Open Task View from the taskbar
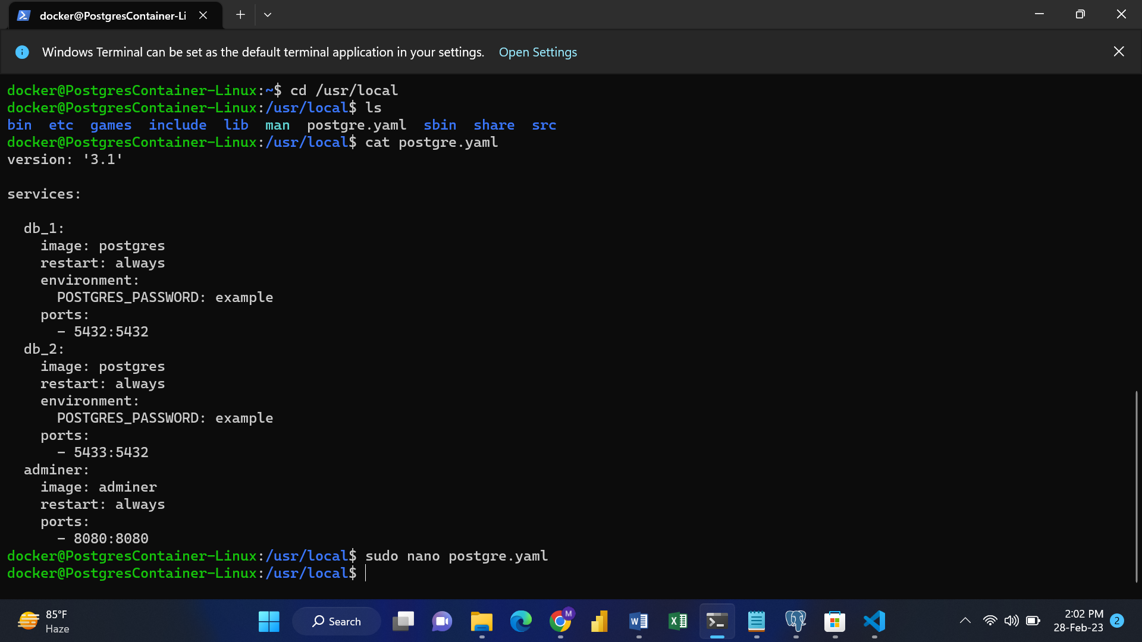Viewport: 1142px width, 642px height. tap(403, 621)
